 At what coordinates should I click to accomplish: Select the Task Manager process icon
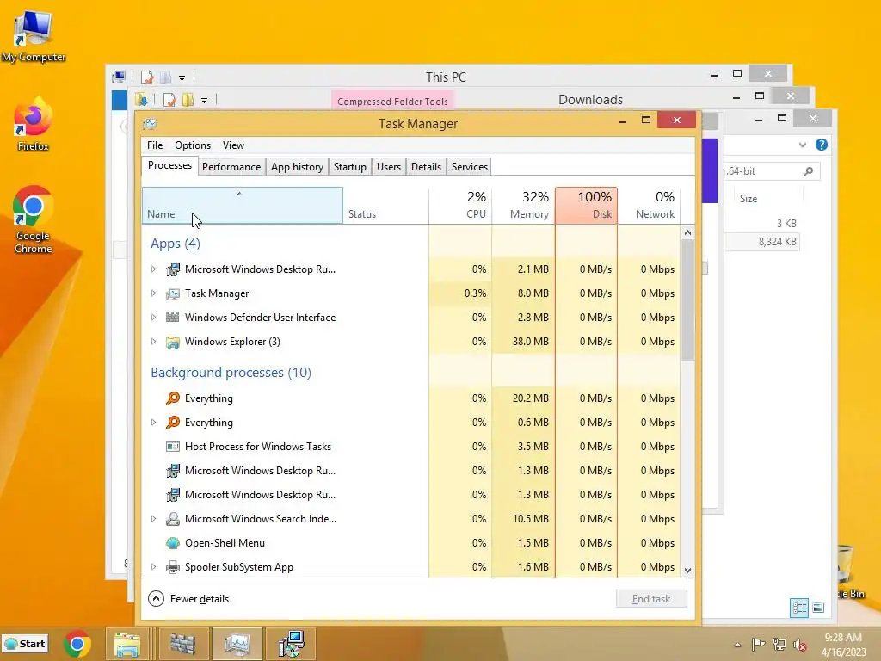click(x=172, y=293)
